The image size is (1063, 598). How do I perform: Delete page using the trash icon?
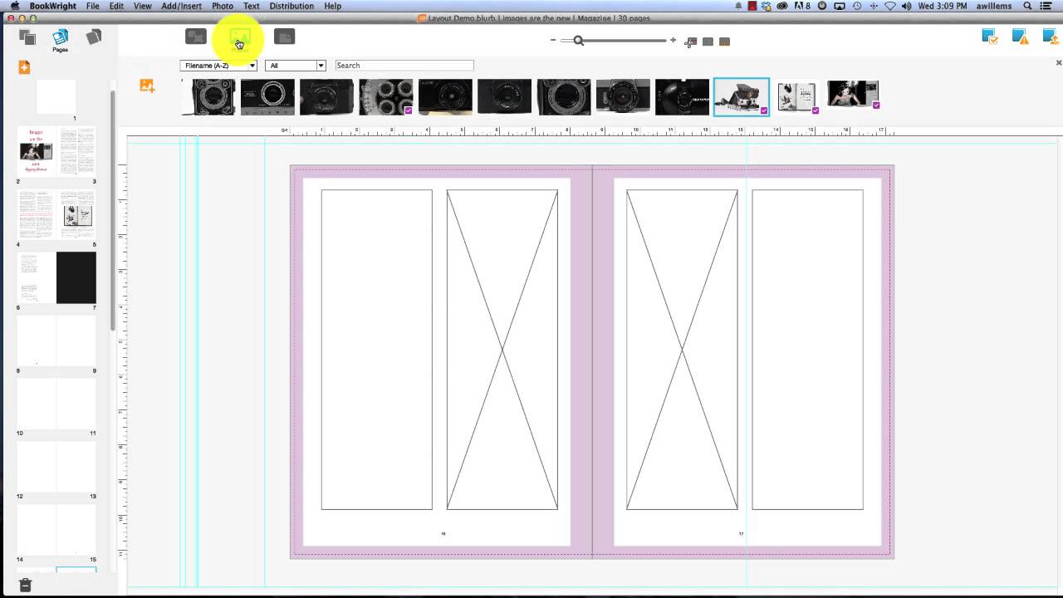pyautogui.click(x=25, y=585)
